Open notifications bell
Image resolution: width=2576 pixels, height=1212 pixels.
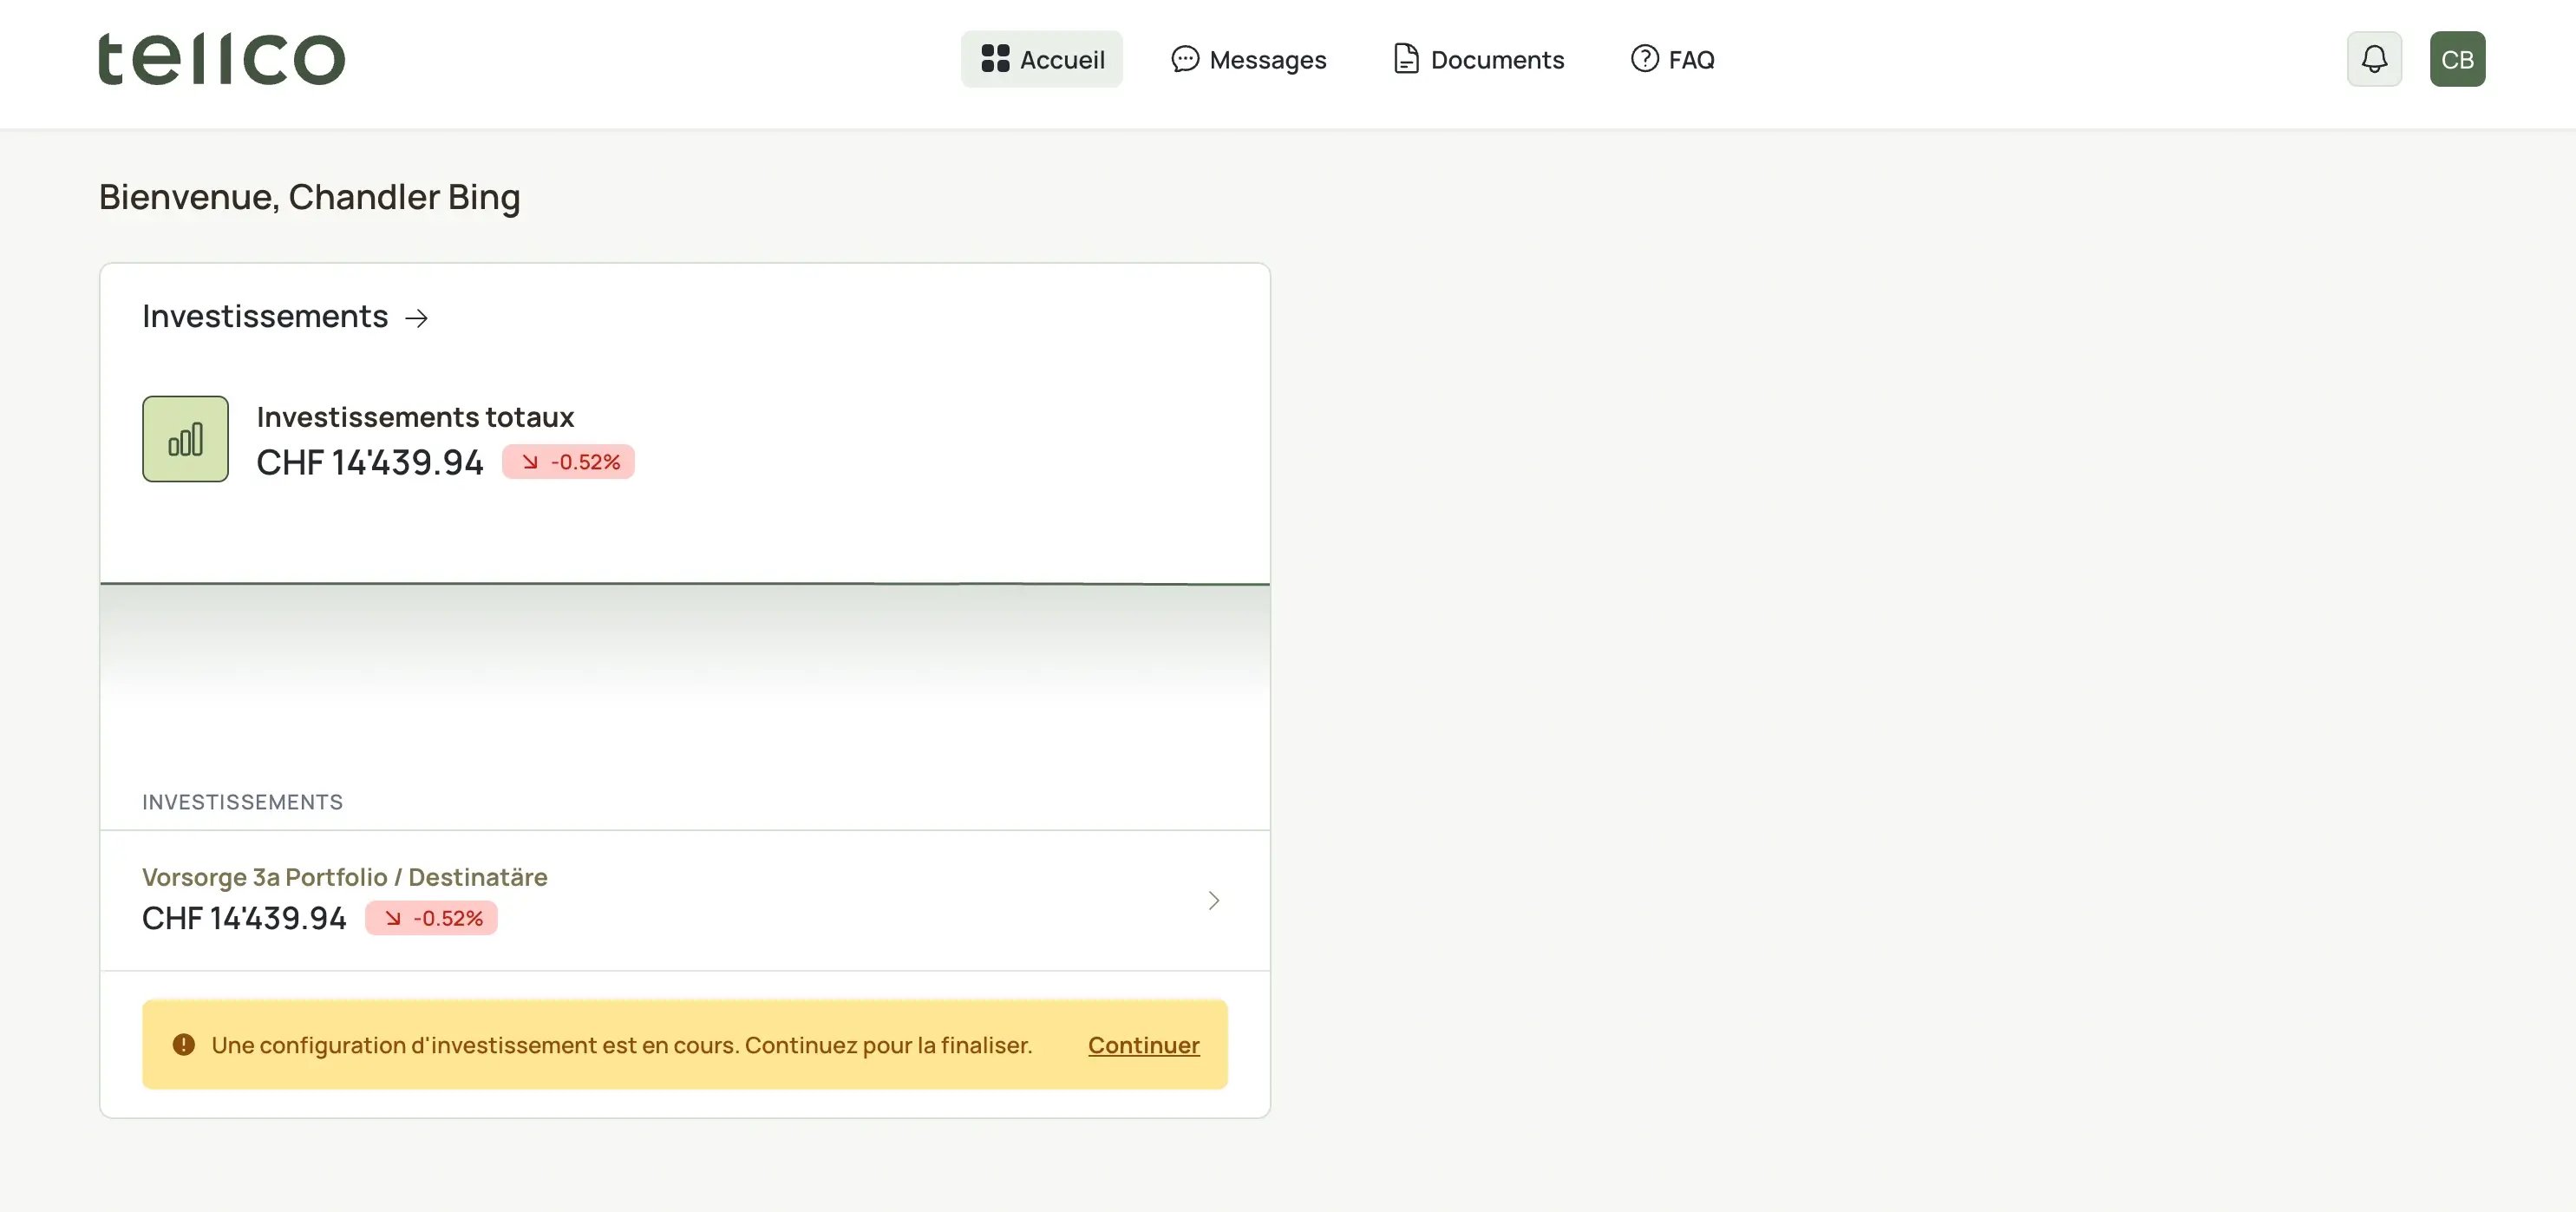coord(2374,59)
